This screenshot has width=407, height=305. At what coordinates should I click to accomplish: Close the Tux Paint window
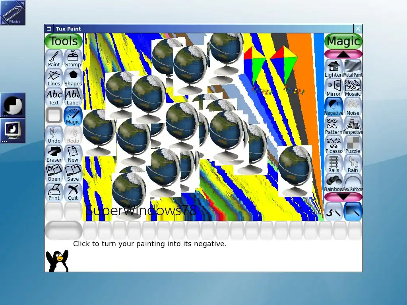pyautogui.click(x=358, y=29)
